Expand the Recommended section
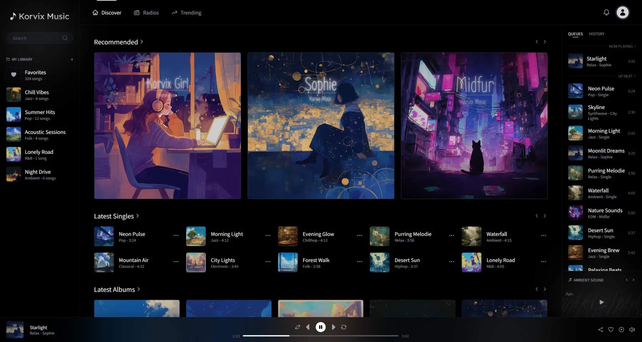642x342 pixels. (x=142, y=42)
